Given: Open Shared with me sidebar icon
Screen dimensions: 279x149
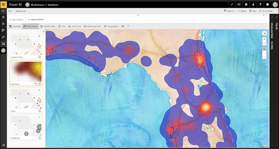Looking at the screenshot, I should point(3,37).
